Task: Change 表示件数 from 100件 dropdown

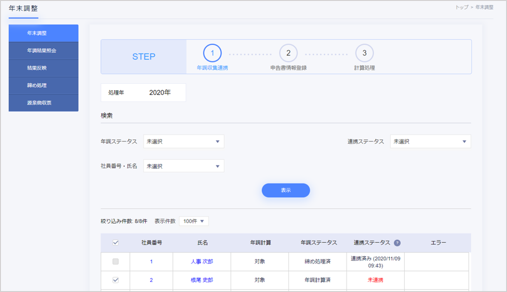Action: pos(194,221)
